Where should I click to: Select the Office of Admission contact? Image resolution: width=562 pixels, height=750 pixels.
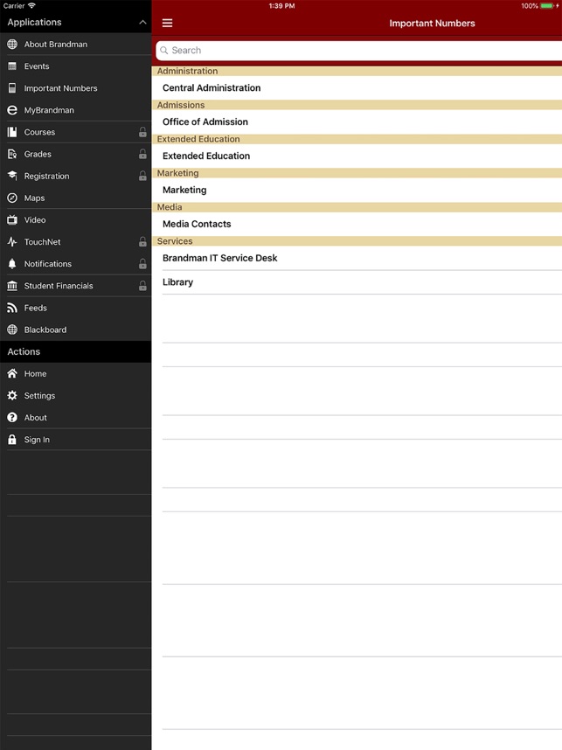click(x=205, y=122)
